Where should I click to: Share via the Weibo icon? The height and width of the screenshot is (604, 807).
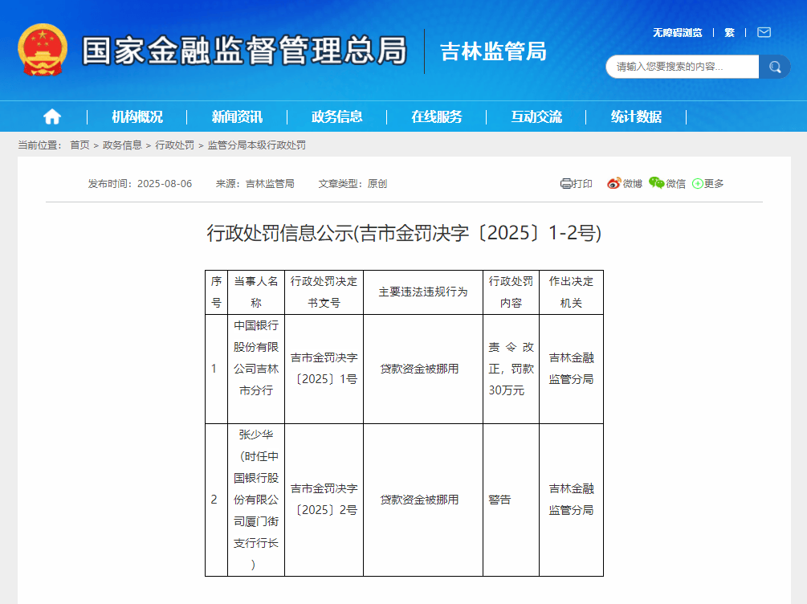(613, 183)
